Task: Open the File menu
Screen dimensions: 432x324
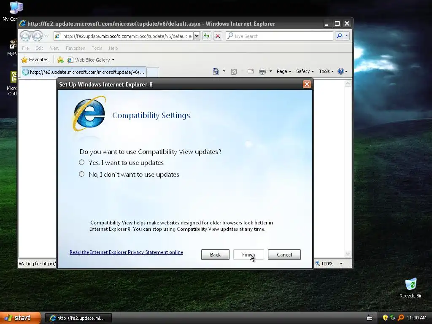Action: (25, 48)
